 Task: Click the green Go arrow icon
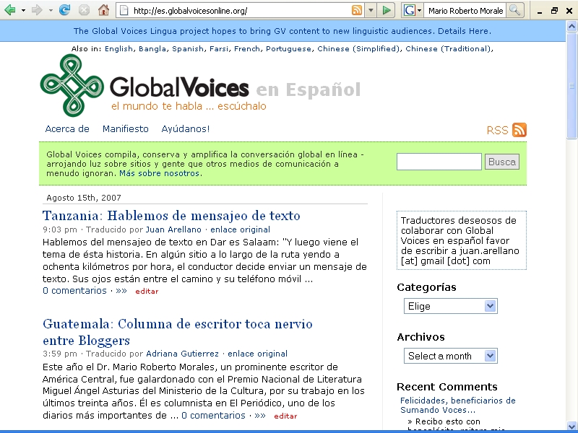(387, 10)
